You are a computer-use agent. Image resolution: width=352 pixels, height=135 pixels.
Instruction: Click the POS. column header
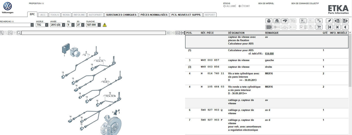click(x=189, y=33)
